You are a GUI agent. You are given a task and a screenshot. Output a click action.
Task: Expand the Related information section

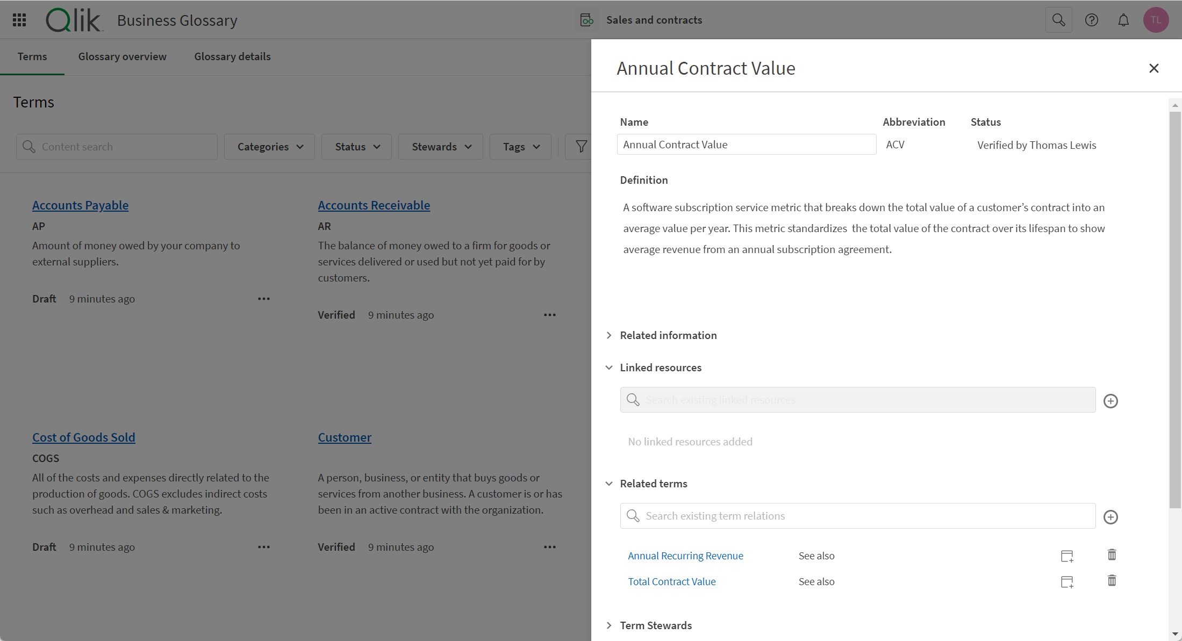pos(610,335)
